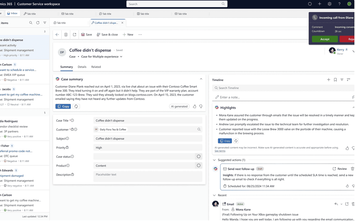356x222 pixels.
Task: Give a thumbs down to the Highlights content
Action: tap(353, 148)
